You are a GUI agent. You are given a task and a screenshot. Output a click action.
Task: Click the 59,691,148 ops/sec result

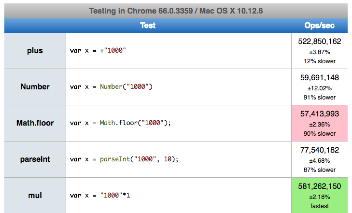pos(319,77)
